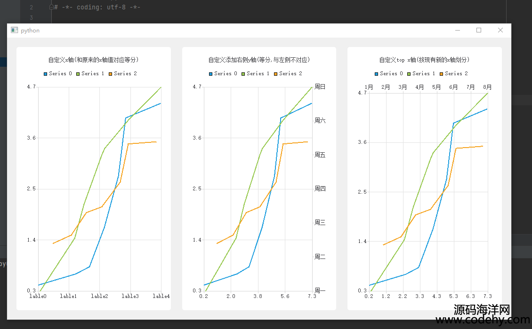This screenshot has width=532, height=329.
Task: Click the Series 0 legend marker in right chart
Action: (x=377, y=74)
